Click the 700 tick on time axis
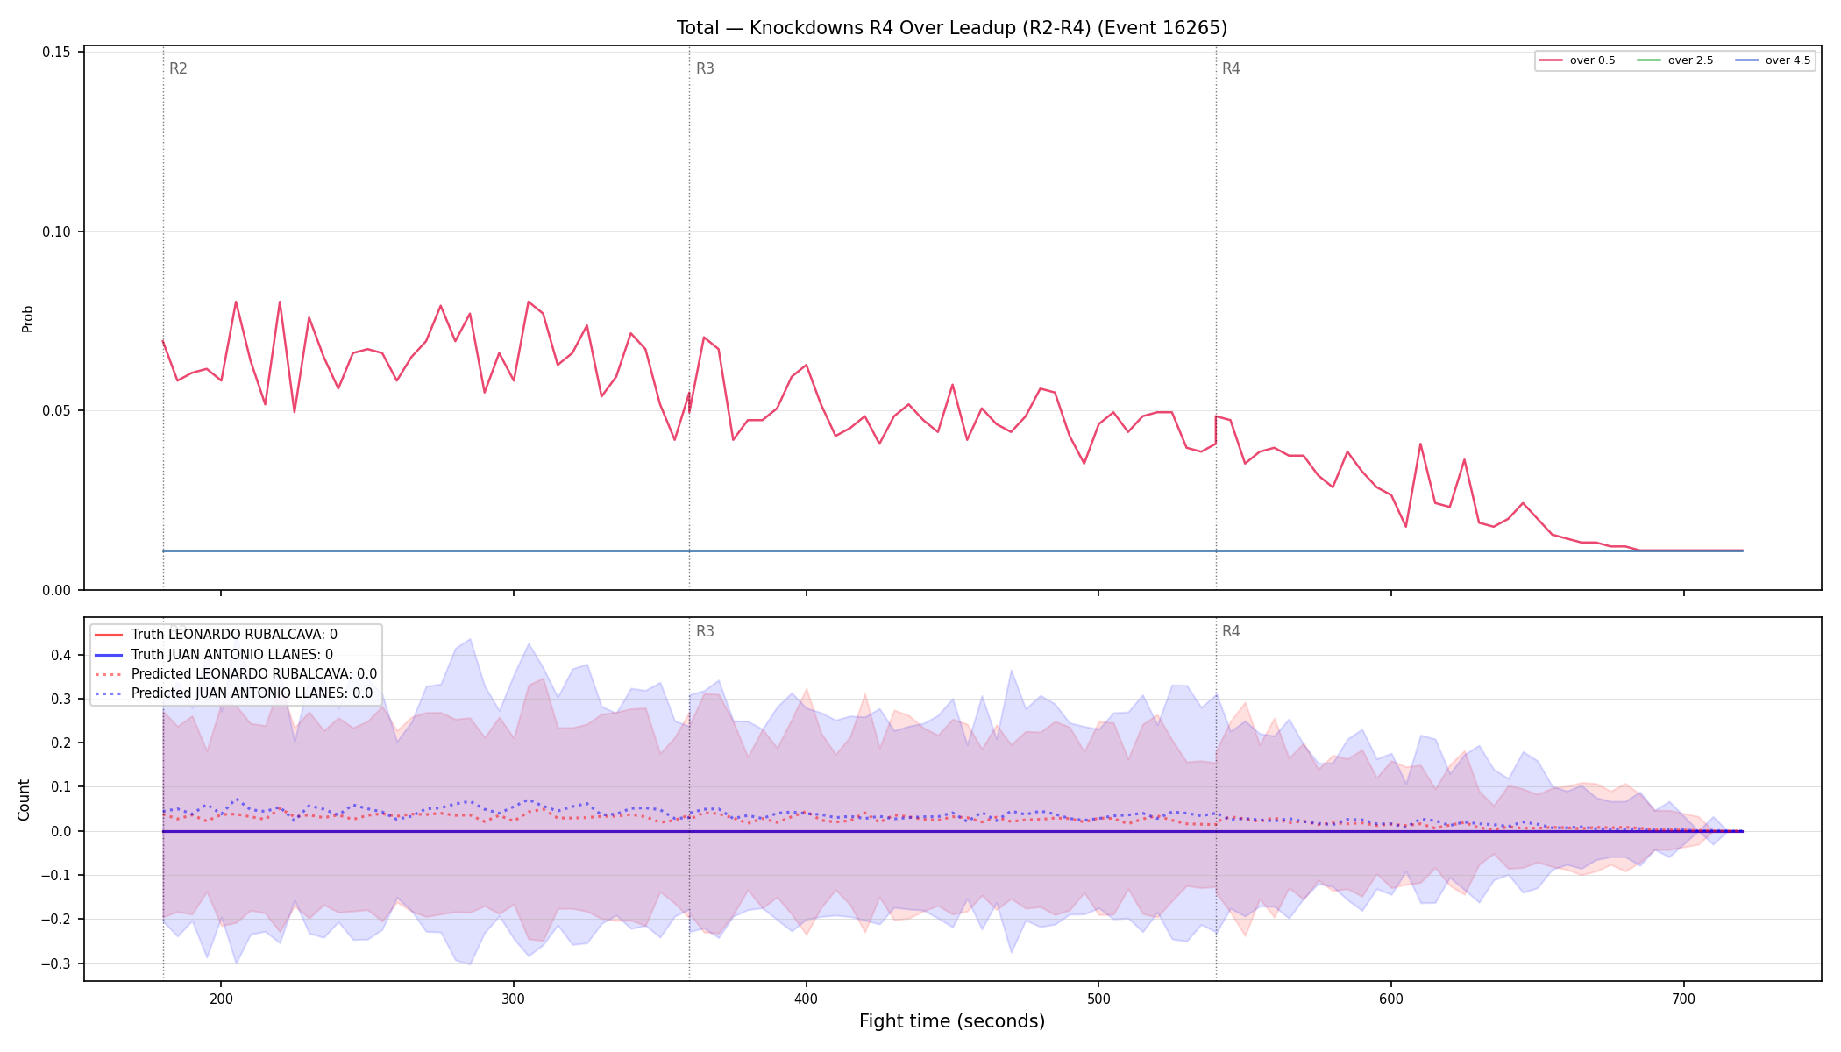Image resolution: width=1841 pixels, height=1052 pixels. tap(1683, 999)
